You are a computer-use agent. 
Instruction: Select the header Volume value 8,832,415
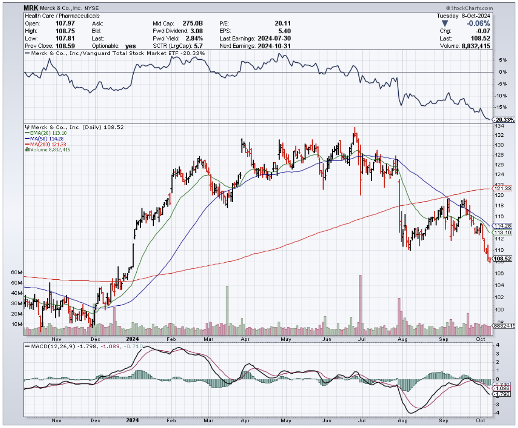[x=476, y=46]
